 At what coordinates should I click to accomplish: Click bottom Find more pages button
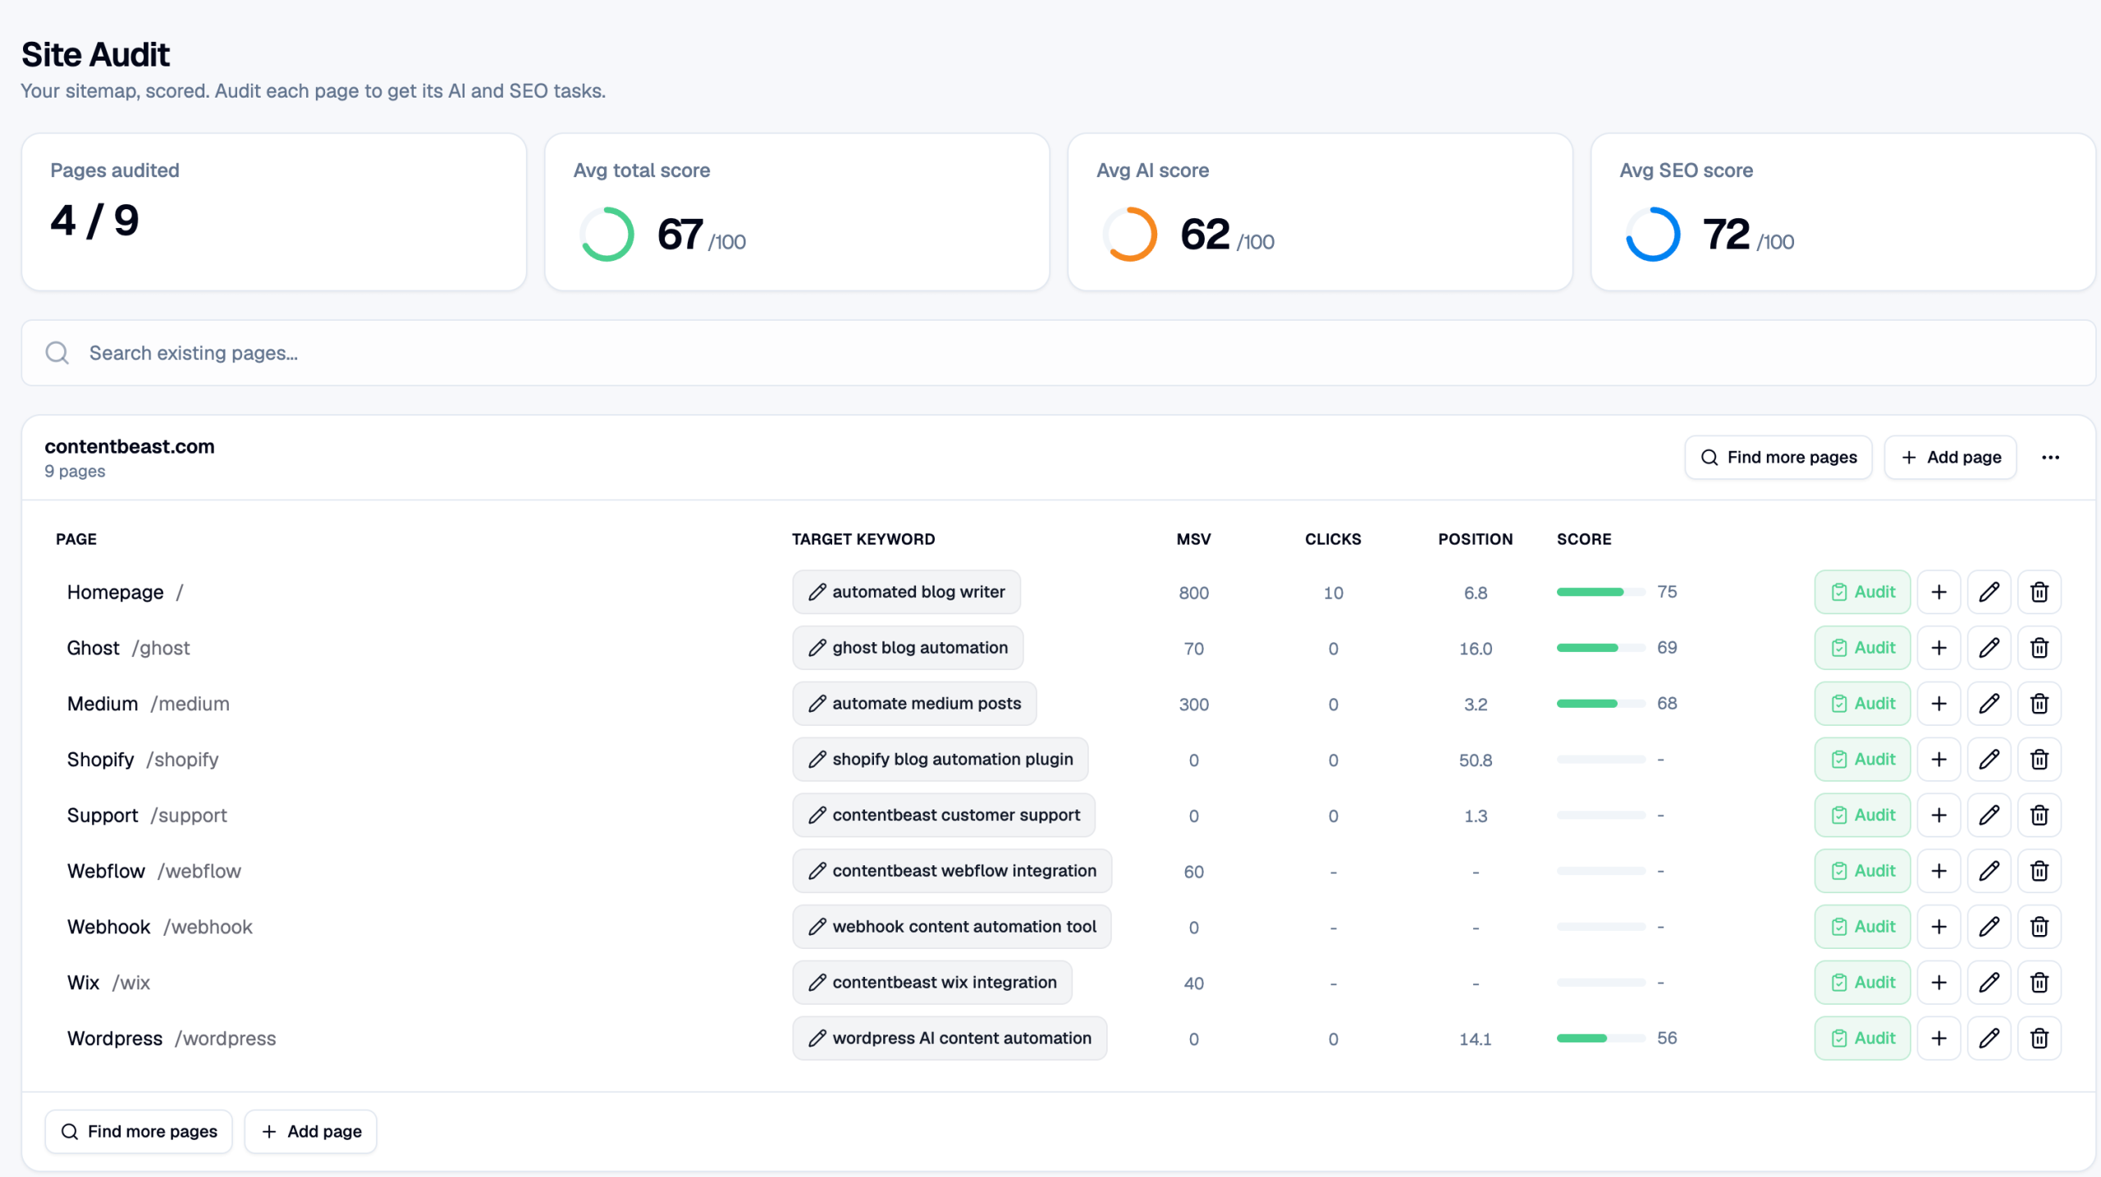coord(139,1132)
